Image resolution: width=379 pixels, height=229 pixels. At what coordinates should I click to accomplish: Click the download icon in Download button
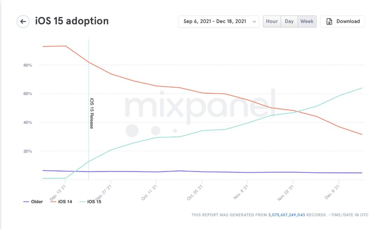(329, 21)
